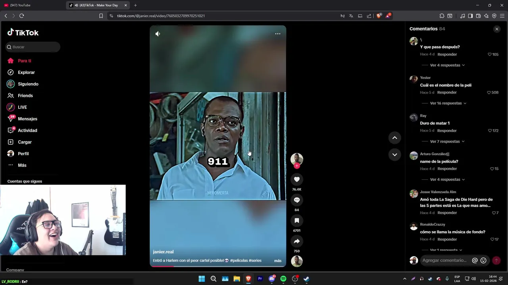The width and height of the screenshot is (508, 285).
Task: Open the emoji picker in comment box
Action: coord(483,260)
